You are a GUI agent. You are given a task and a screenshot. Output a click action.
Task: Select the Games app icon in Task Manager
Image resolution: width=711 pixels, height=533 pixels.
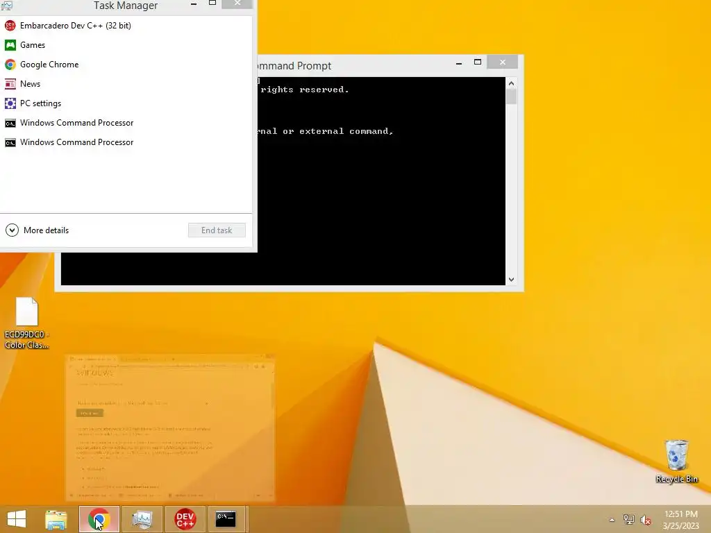click(10, 45)
